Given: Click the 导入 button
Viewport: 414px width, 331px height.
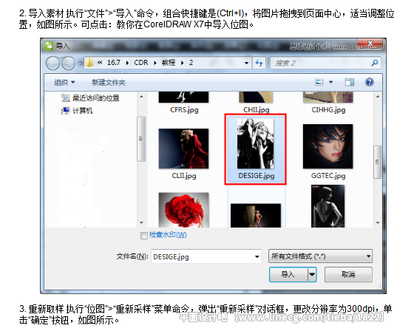Looking at the screenshot, I should click(x=288, y=275).
